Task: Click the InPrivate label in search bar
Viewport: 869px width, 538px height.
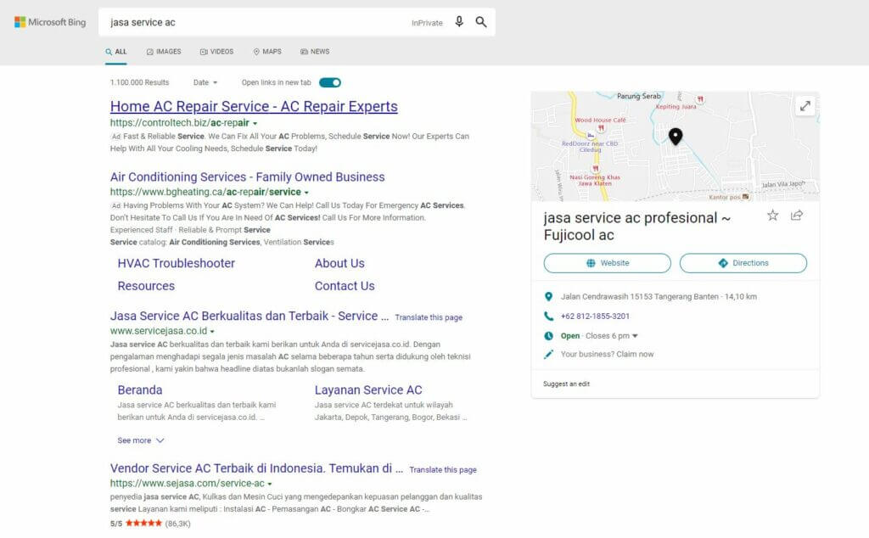Action: [x=427, y=23]
